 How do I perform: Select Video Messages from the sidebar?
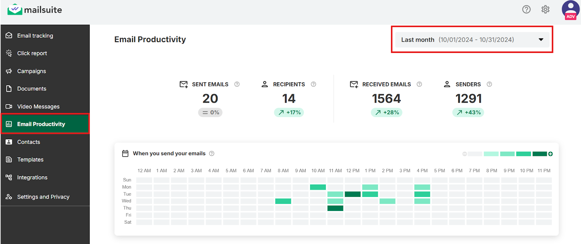click(38, 107)
